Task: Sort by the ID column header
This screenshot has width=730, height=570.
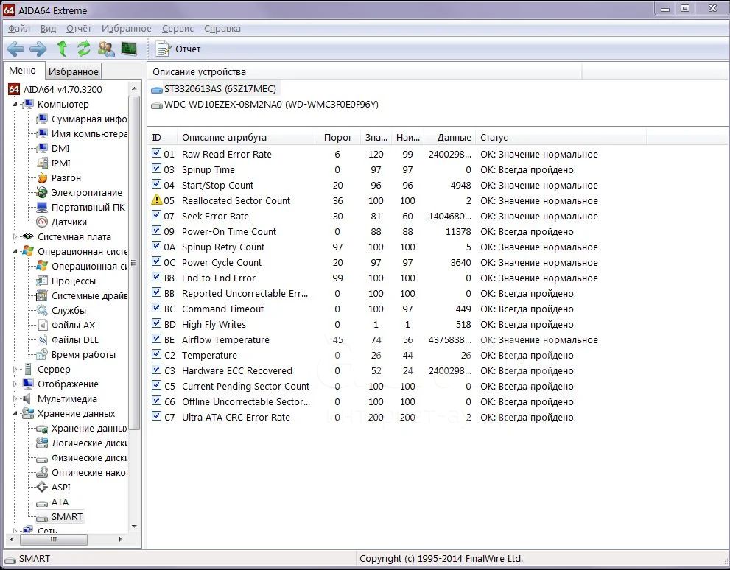Action: tap(163, 137)
